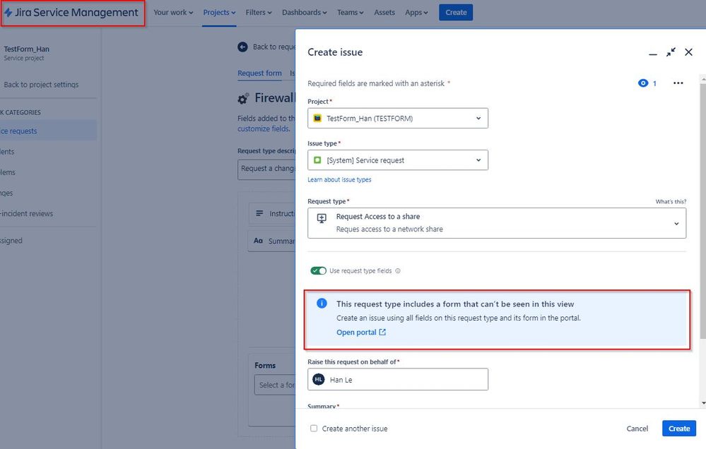Toggle Use request type fields switch
The height and width of the screenshot is (449, 706).
pos(318,271)
